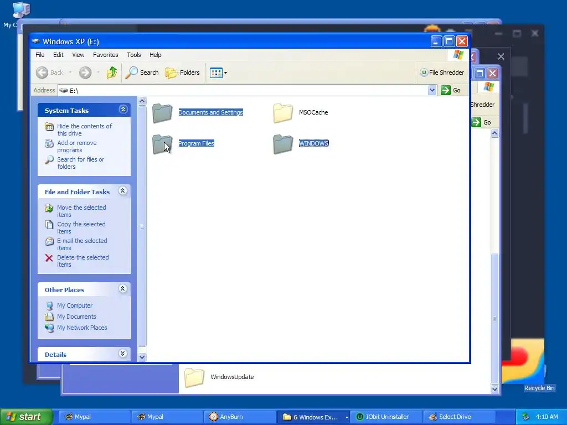Click the Documents and Settings label

pos(211,112)
